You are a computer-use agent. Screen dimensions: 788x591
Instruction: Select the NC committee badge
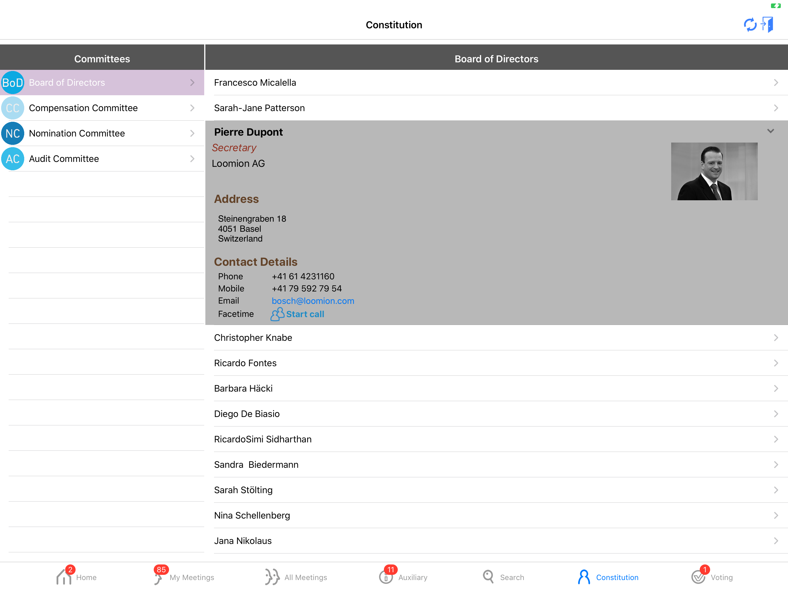(x=12, y=133)
